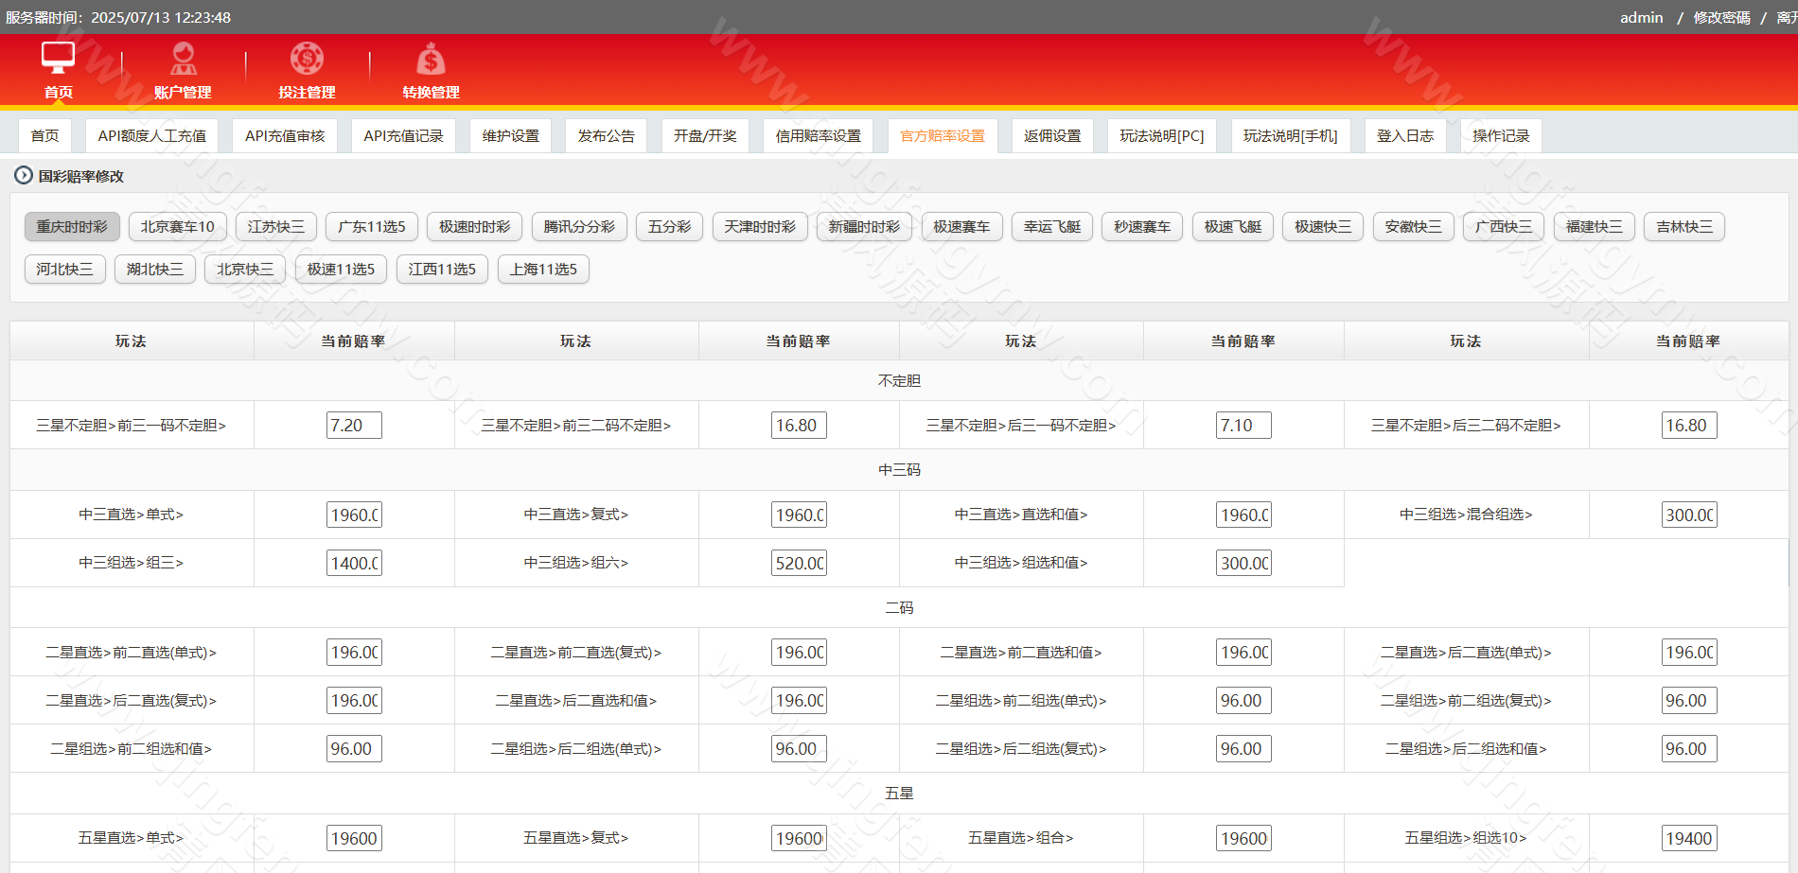Click the 国彩赔率修改 arrow icon
Image resolution: width=1798 pixels, height=873 pixels.
tap(23, 175)
